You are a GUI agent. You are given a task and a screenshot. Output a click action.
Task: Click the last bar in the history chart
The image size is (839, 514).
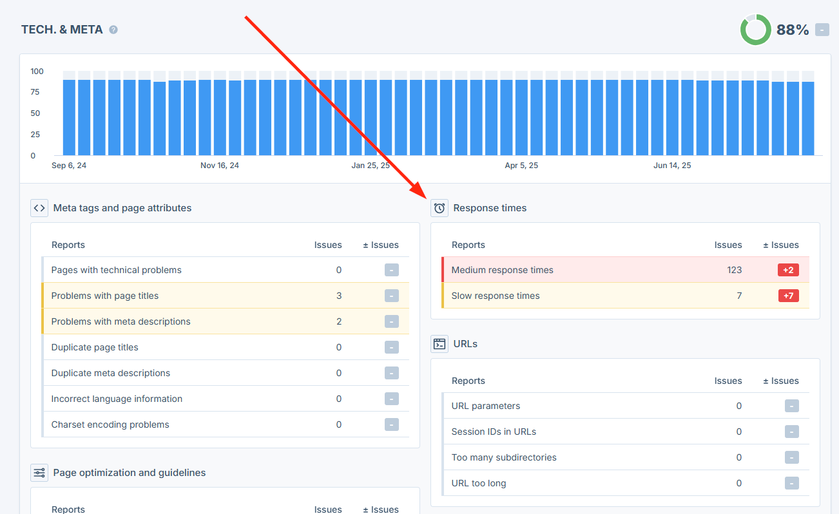point(807,118)
